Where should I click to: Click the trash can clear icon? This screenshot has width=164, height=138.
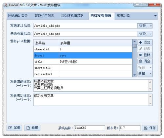[x=140, y=61]
